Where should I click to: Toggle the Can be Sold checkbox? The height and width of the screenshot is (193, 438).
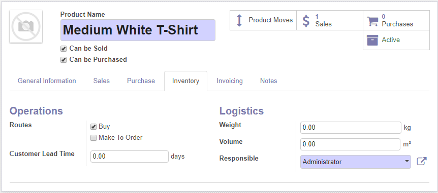(64, 49)
